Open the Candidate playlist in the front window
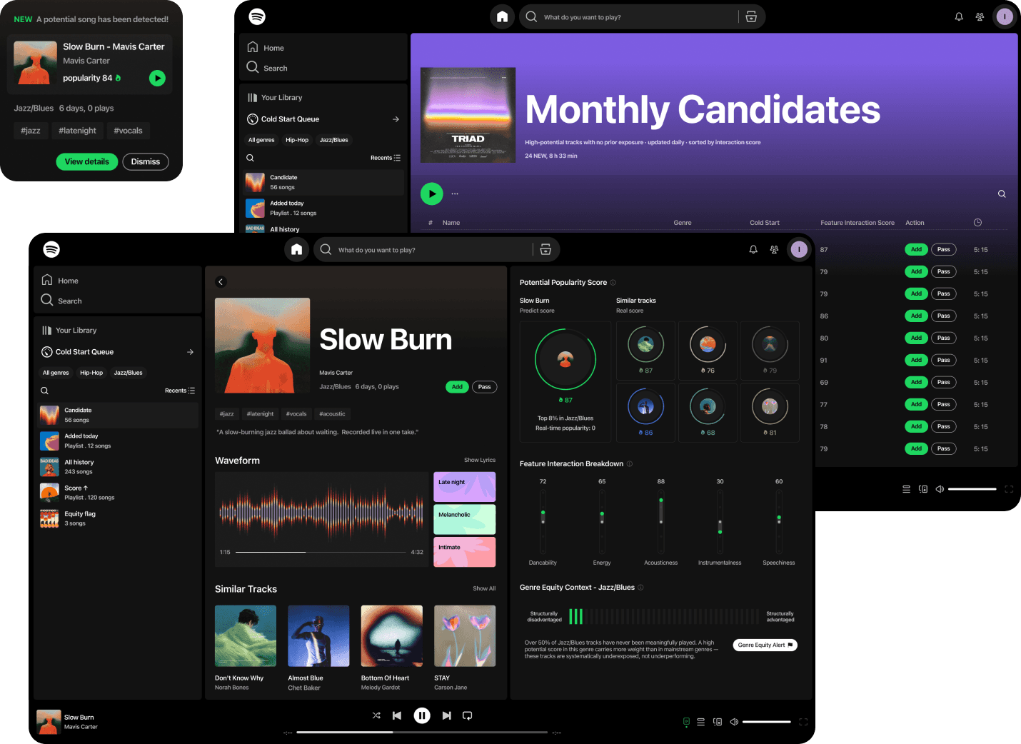This screenshot has width=1021, height=744. (118, 415)
